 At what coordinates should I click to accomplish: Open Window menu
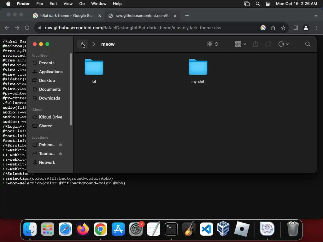[x=99, y=4]
